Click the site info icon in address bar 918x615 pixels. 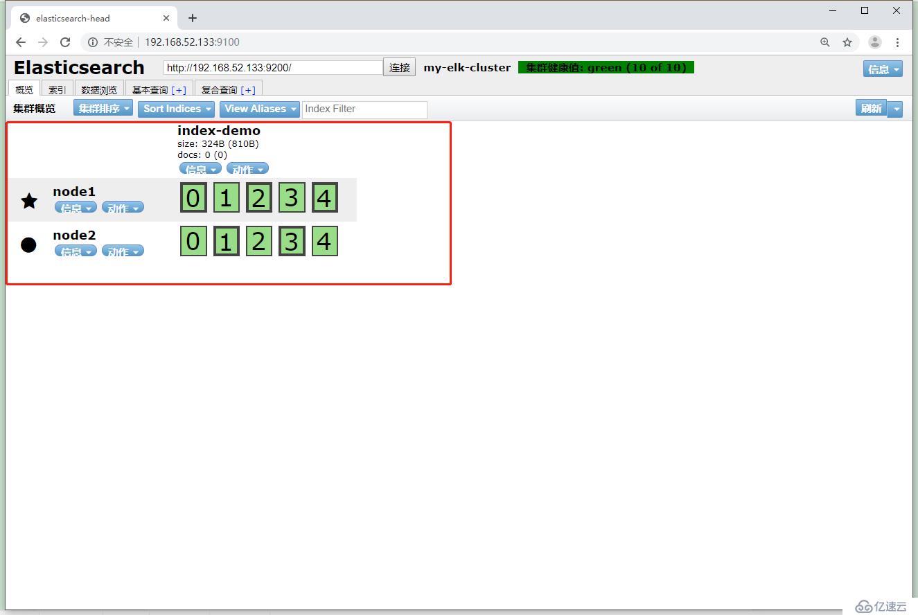point(93,42)
